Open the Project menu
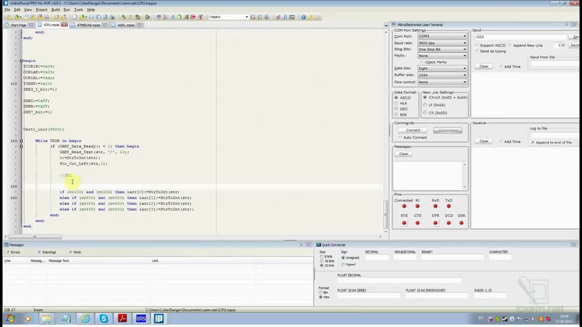The width and height of the screenshot is (582, 327). [41, 10]
